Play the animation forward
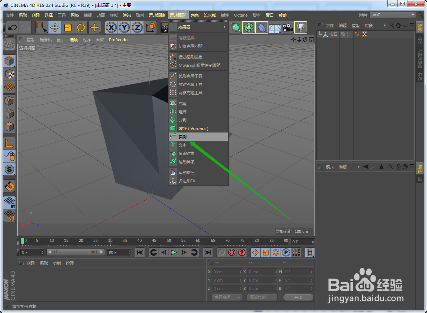 (x=174, y=253)
